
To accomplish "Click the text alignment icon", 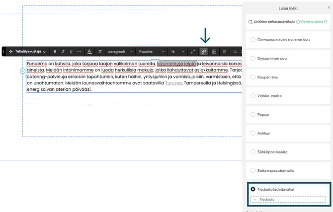I will pyautogui.click(x=214, y=52).
